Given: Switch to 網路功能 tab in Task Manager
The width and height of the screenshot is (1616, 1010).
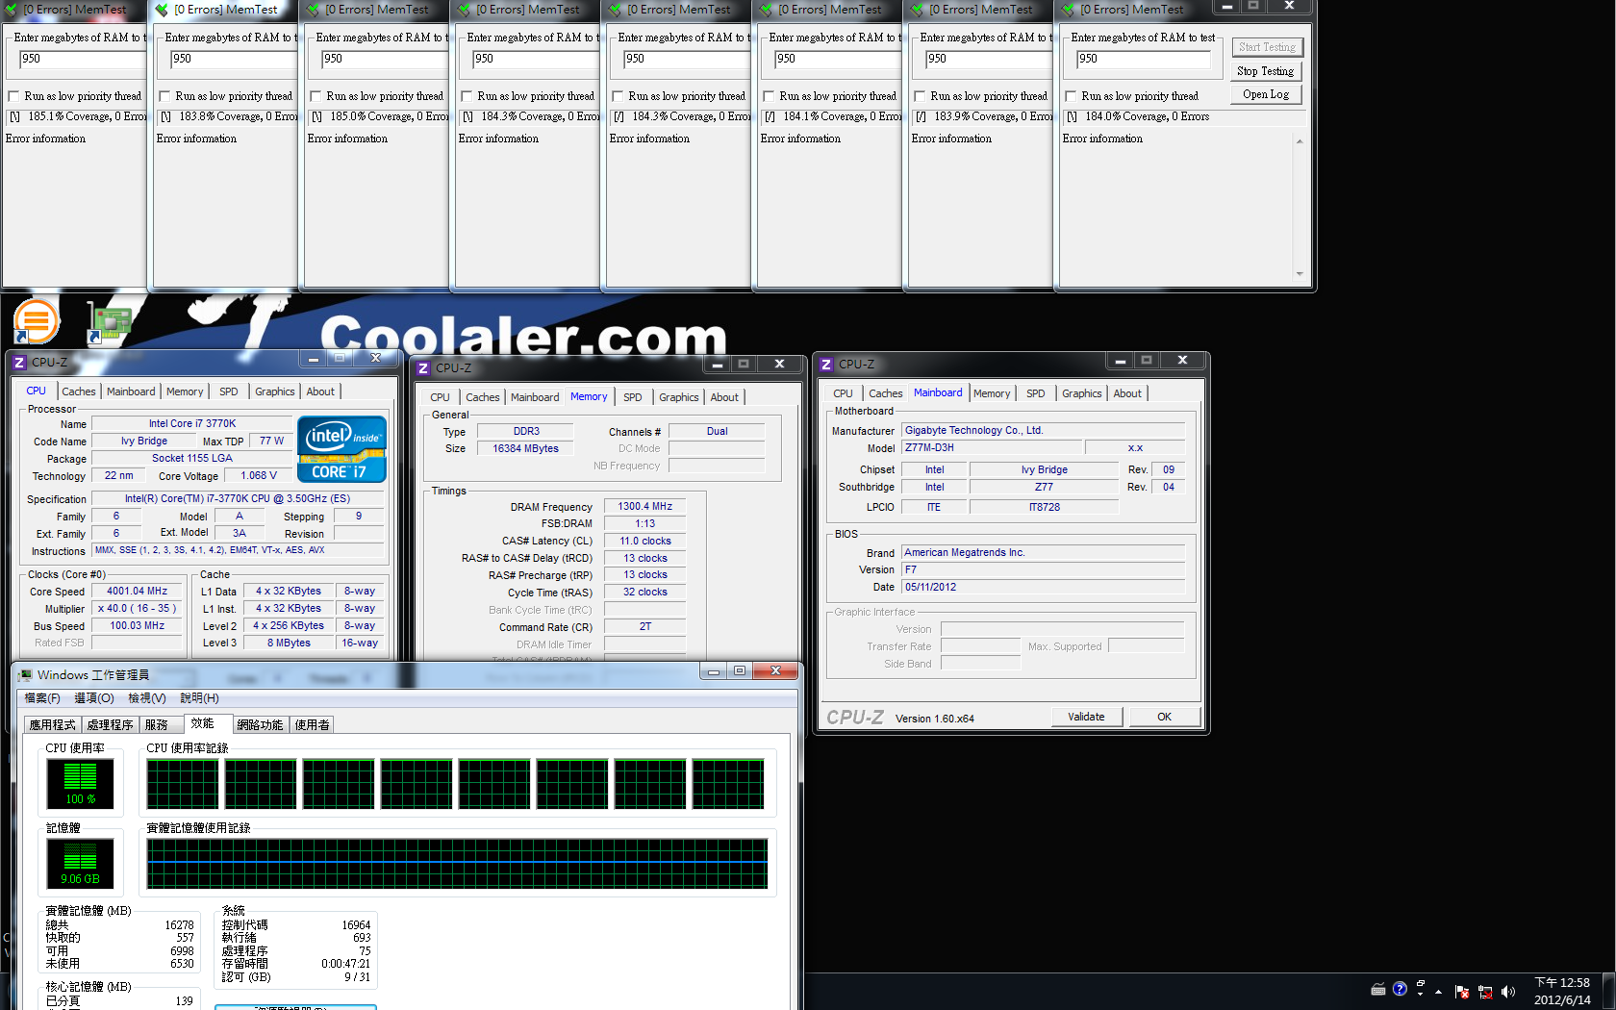Looking at the screenshot, I should pos(260,725).
